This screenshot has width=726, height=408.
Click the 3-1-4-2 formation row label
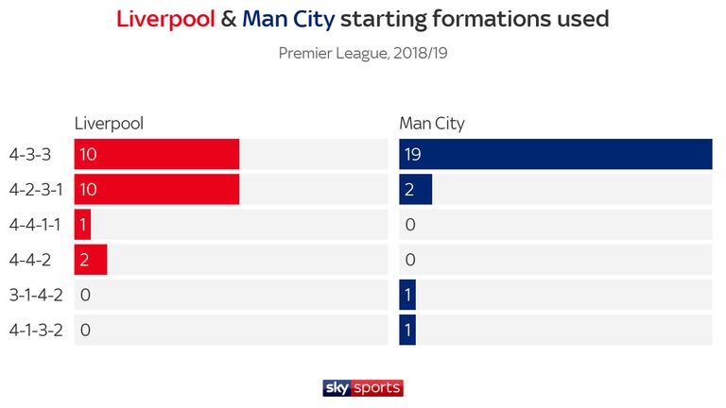[x=36, y=295]
